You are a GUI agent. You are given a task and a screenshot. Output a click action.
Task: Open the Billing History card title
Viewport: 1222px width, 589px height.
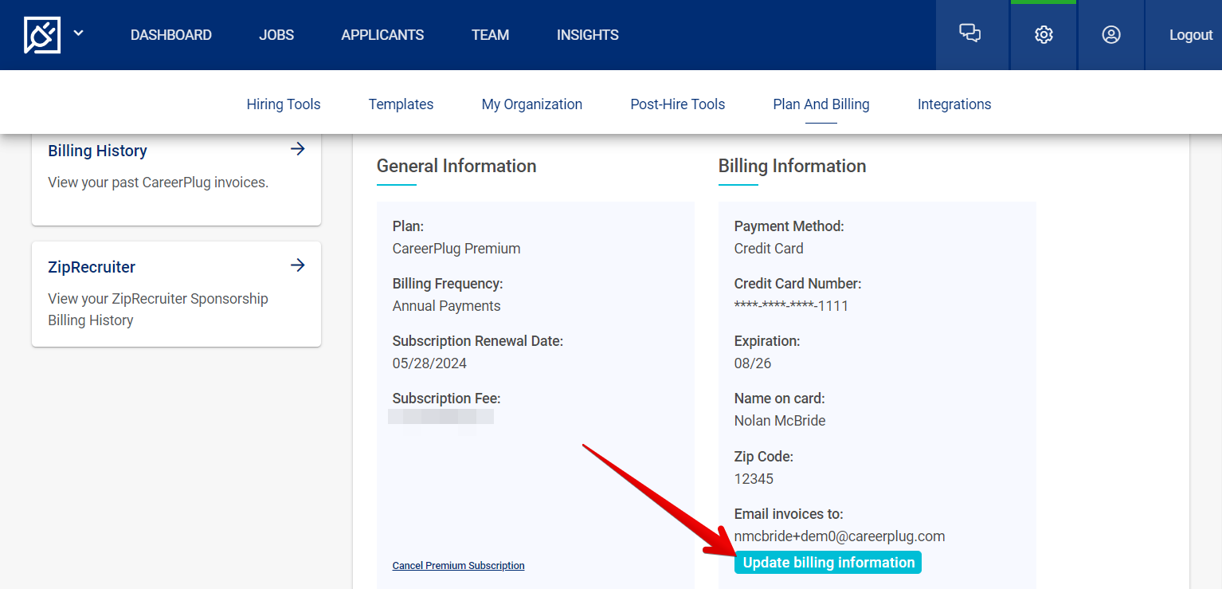tap(97, 151)
